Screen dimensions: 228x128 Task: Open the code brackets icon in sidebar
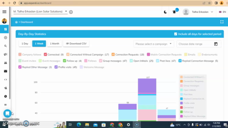point(6,80)
